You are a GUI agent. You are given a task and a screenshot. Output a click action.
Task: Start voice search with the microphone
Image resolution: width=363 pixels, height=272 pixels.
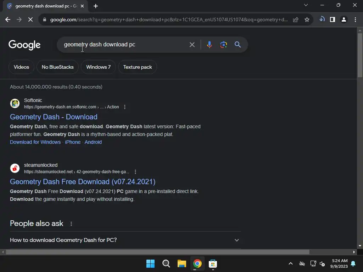[209, 45]
